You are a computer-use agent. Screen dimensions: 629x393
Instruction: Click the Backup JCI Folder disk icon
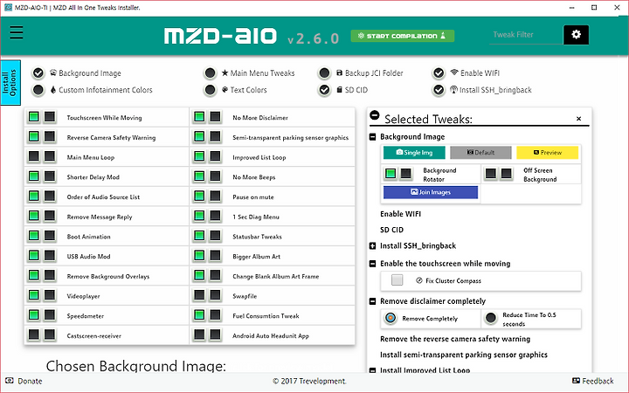[339, 72]
